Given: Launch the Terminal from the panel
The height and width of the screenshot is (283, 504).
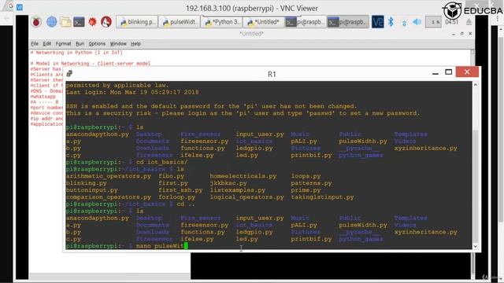Looking at the screenshot, I should (79, 22).
